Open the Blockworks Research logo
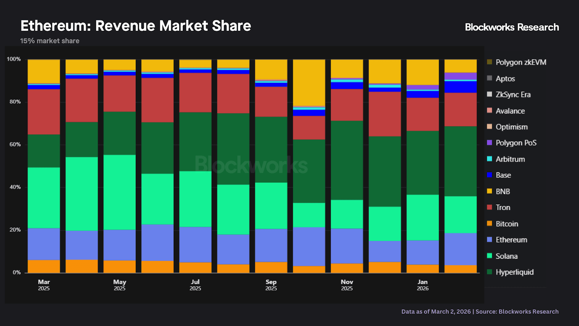The image size is (579, 326). click(x=512, y=27)
